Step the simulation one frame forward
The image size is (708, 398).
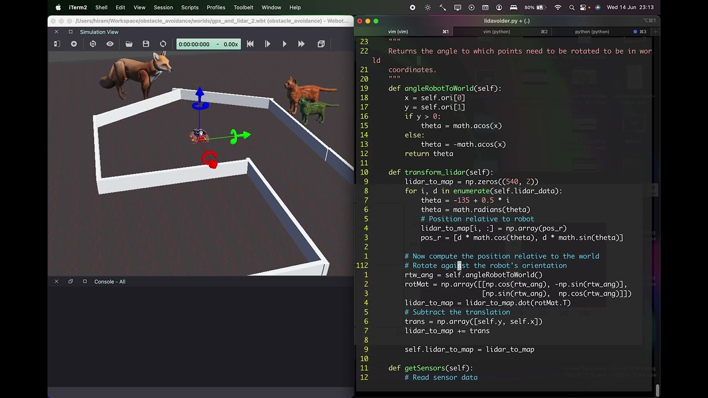pos(268,44)
